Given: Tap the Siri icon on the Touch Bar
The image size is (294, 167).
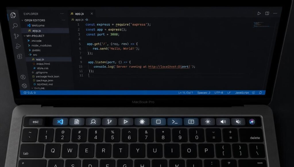Looking at the screenshot, I should (x=252, y=122).
